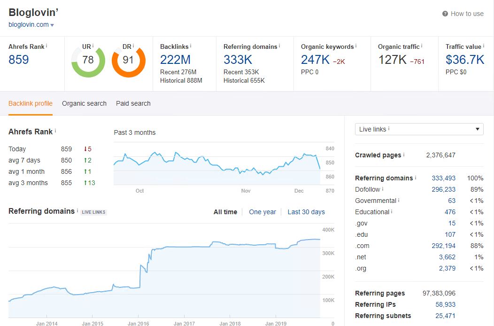
Task: Click info icon beside Referring domains chart title
Action: pos(77,210)
